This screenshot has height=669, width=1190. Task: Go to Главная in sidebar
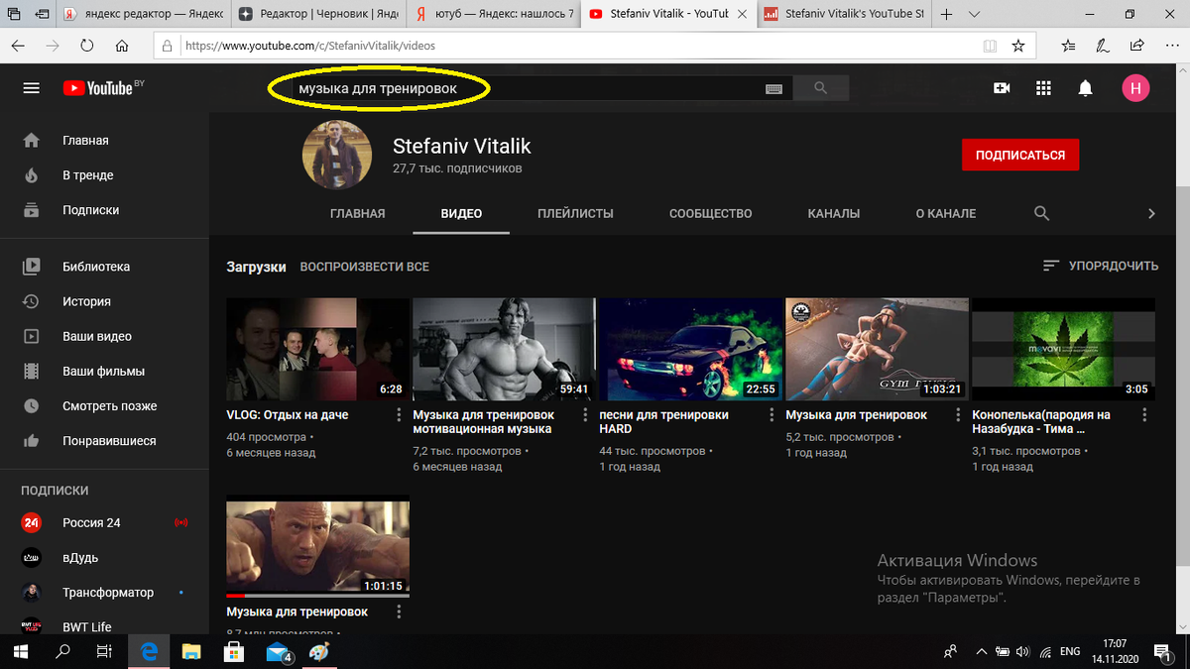coord(104,141)
